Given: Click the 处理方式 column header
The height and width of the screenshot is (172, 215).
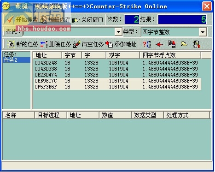Looking at the screenshot, I should pyautogui.click(x=186, y=115).
